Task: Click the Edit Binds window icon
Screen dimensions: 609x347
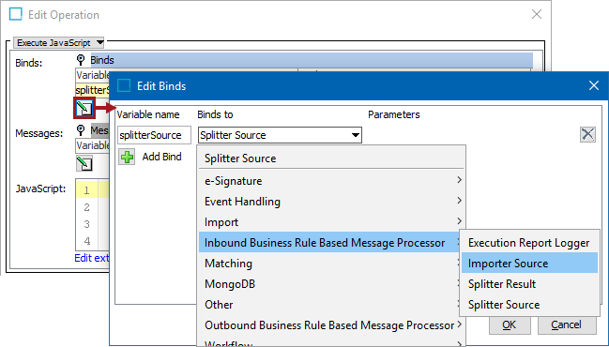Action: [124, 85]
